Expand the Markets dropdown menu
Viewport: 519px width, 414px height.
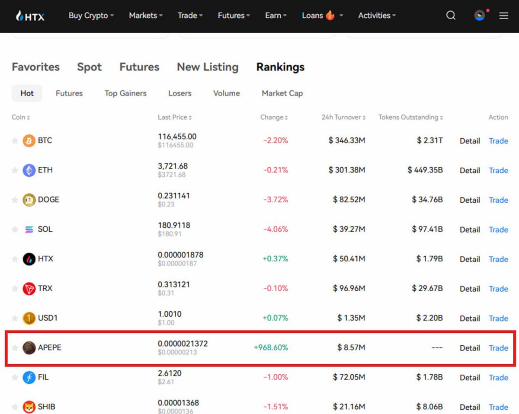(x=146, y=16)
